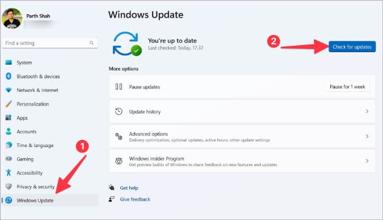This screenshot has height=220, width=383.
Task: Click the Windows Insider Program row title
Action: coord(157,158)
